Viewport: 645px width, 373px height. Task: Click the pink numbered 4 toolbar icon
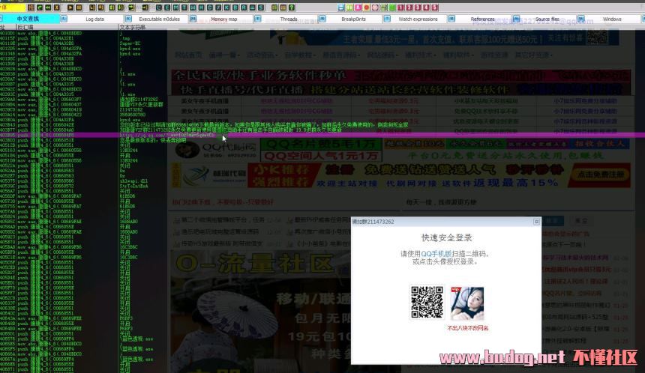pos(426,7)
